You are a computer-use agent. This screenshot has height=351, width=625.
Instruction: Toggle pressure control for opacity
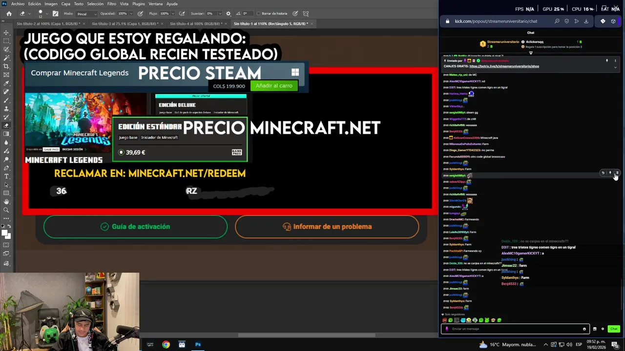(141, 14)
